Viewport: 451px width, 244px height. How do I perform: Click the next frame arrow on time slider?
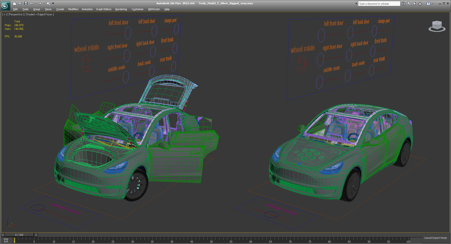pos(36,235)
